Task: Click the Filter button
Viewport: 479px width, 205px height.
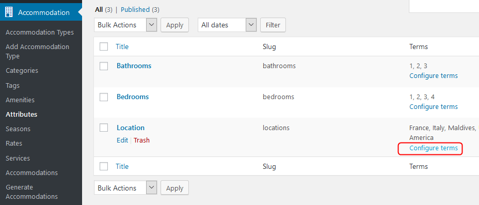Action: [273, 25]
